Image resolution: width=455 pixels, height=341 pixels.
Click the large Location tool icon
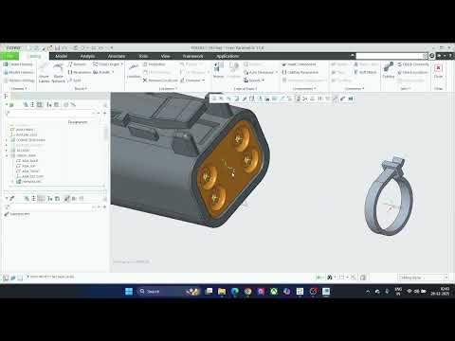134,70
